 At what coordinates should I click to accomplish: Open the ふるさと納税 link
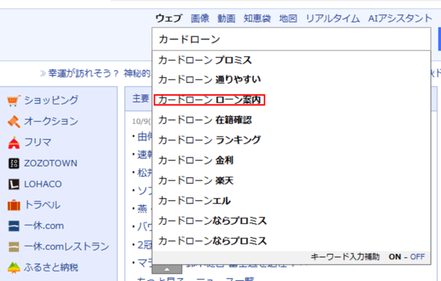click(51, 267)
